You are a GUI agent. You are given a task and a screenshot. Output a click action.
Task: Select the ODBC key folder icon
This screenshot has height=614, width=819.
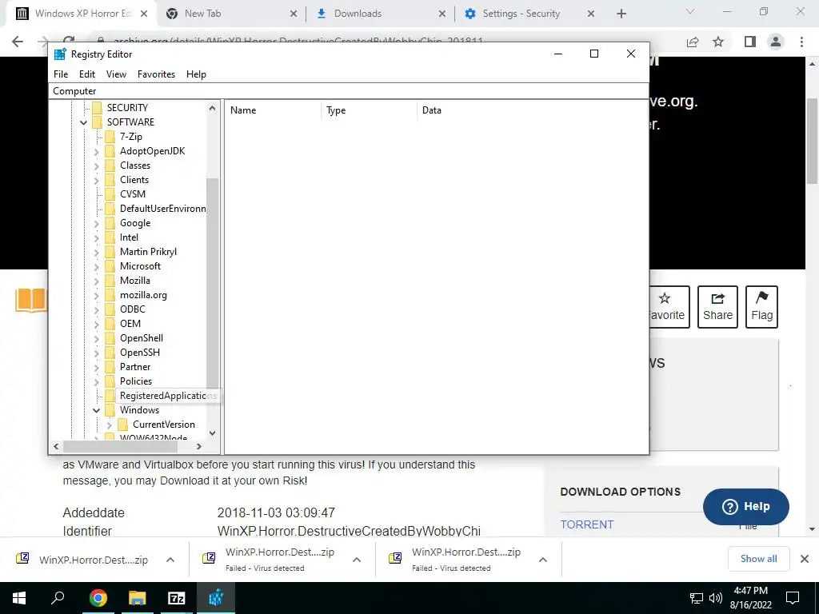(x=110, y=309)
